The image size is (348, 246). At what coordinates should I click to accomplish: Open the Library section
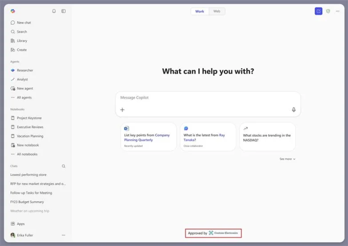pyautogui.click(x=19, y=41)
